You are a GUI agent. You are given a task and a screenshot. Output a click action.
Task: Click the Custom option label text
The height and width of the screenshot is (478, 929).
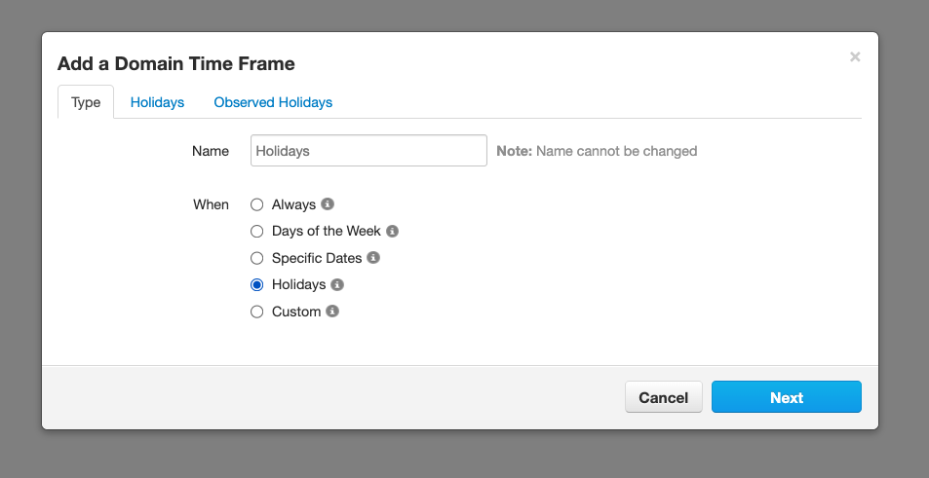click(x=296, y=312)
